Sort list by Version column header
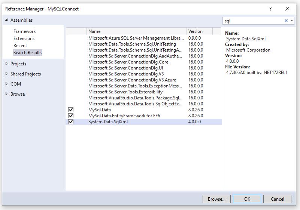This screenshot has height=210, width=300. 200,31
